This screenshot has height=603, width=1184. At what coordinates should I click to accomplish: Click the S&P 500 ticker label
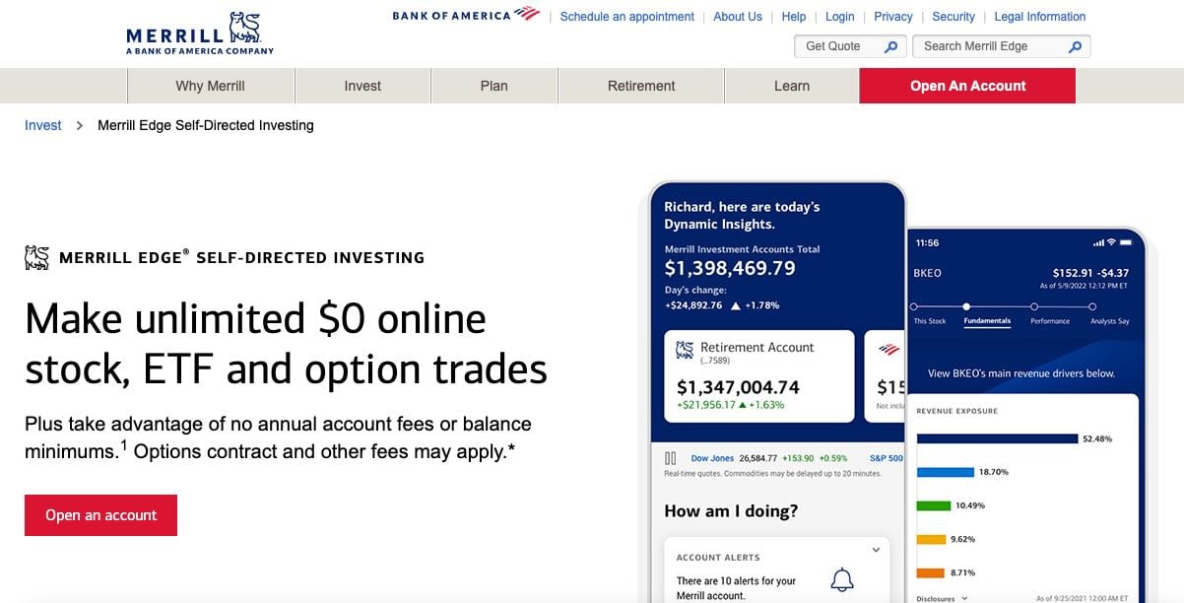tap(887, 458)
